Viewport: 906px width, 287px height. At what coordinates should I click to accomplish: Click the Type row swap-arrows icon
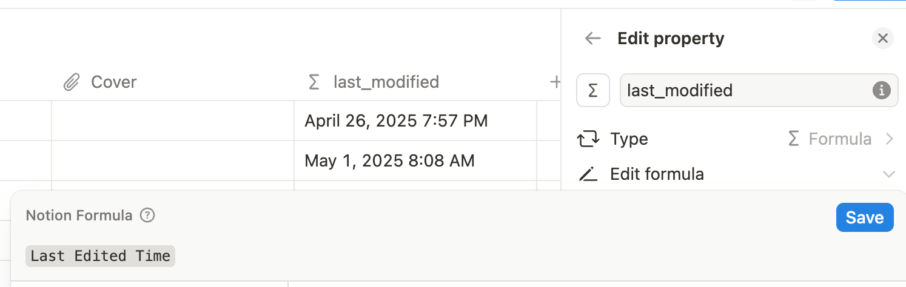(588, 140)
